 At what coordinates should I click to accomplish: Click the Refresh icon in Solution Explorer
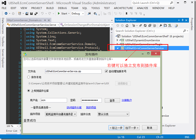tap(145, 25)
